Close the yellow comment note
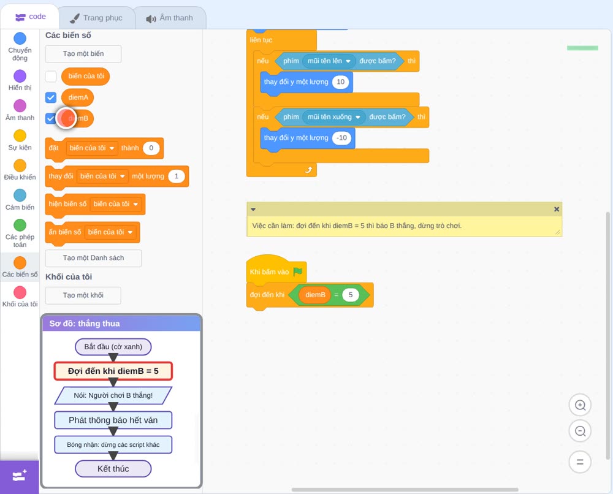The width and height of the screenshot is (613, 494). [557, 209]
